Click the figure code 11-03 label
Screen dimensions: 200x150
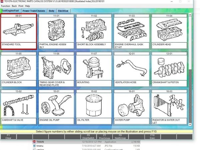point(132,16)
